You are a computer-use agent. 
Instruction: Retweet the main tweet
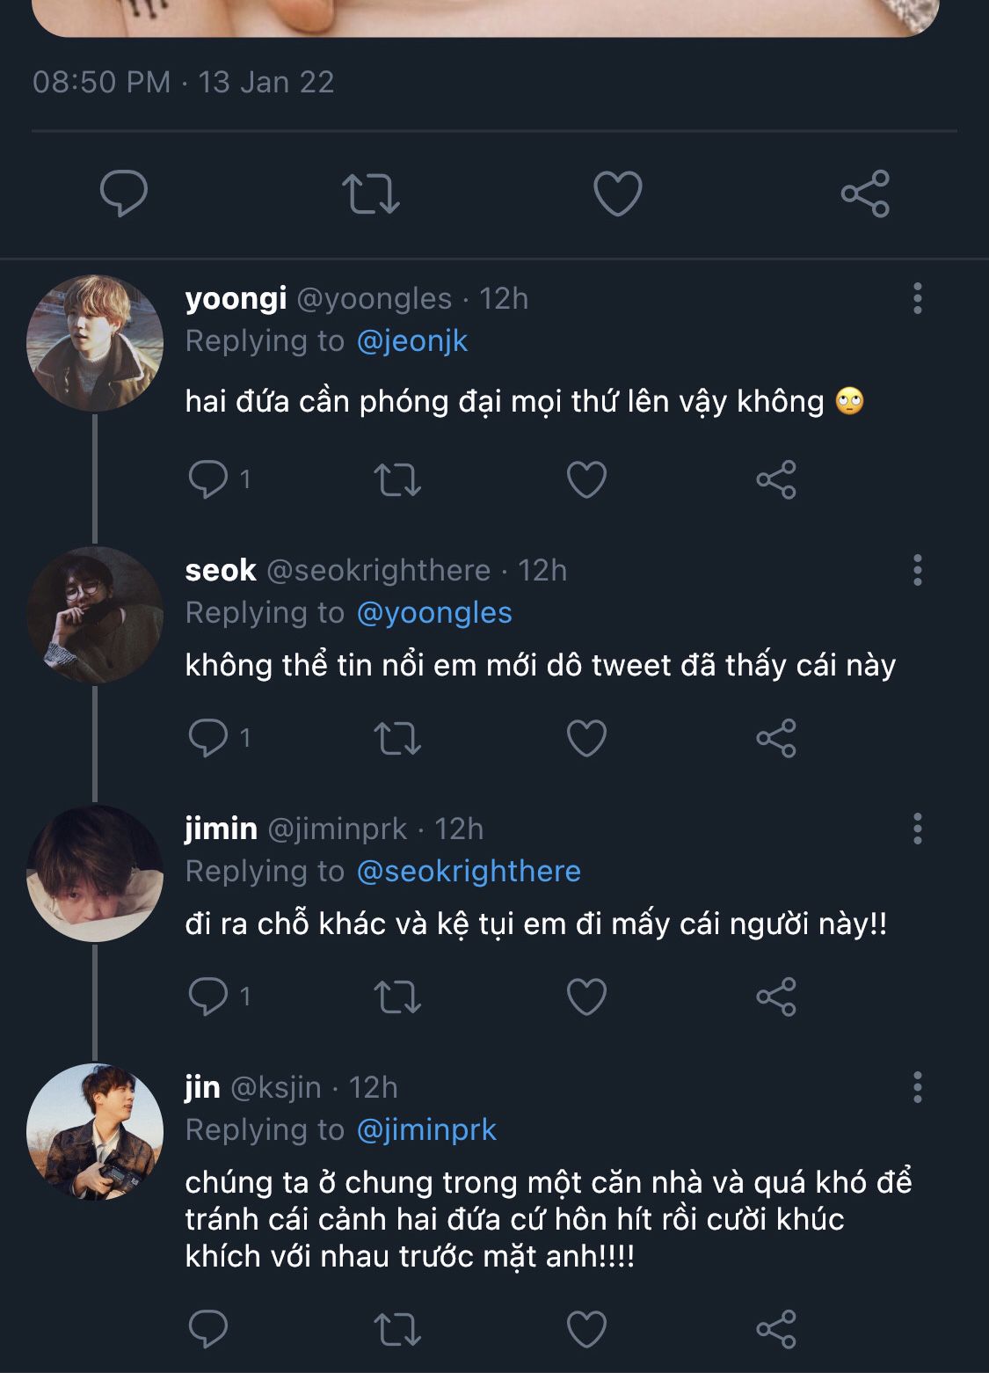pos(370,194)
